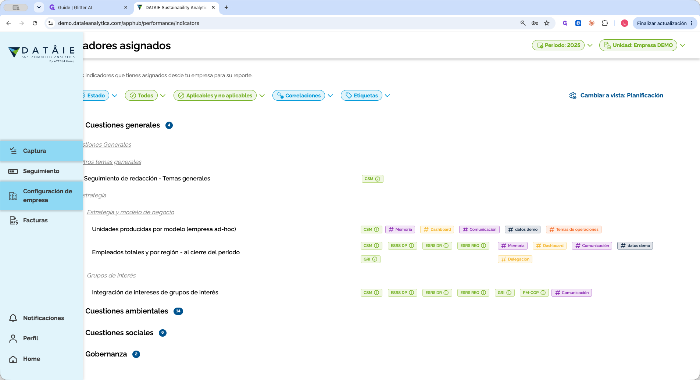Image resolution: width=700 pixels, height=380 pixels.
Task: Open the Captura sidebar section
Action: tap(41, 151)
